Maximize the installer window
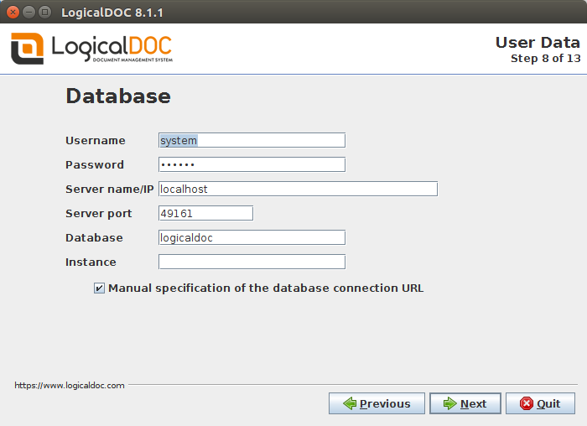587x426 pixels. point(45,13)
